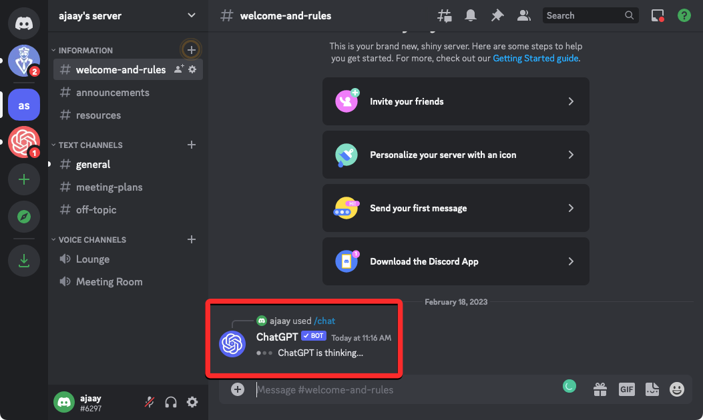This screenshot has width=703, height=420.
Task: Click Invite your friends card
Action: coord(455,101)
